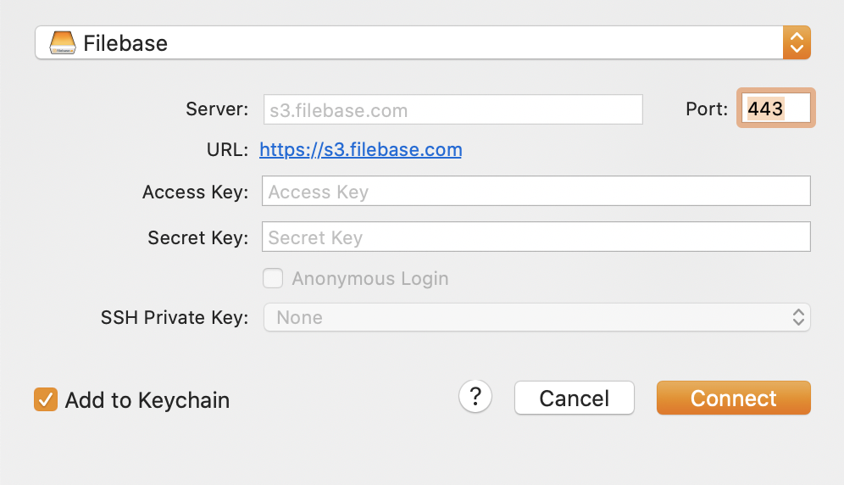
Task: Click the orange protocol selector arrows
Action: point(797,42)
